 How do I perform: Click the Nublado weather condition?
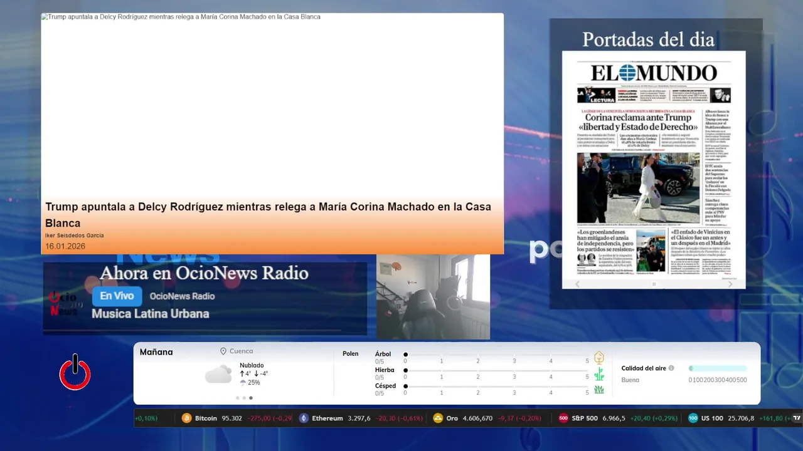[x=252, y=365]
